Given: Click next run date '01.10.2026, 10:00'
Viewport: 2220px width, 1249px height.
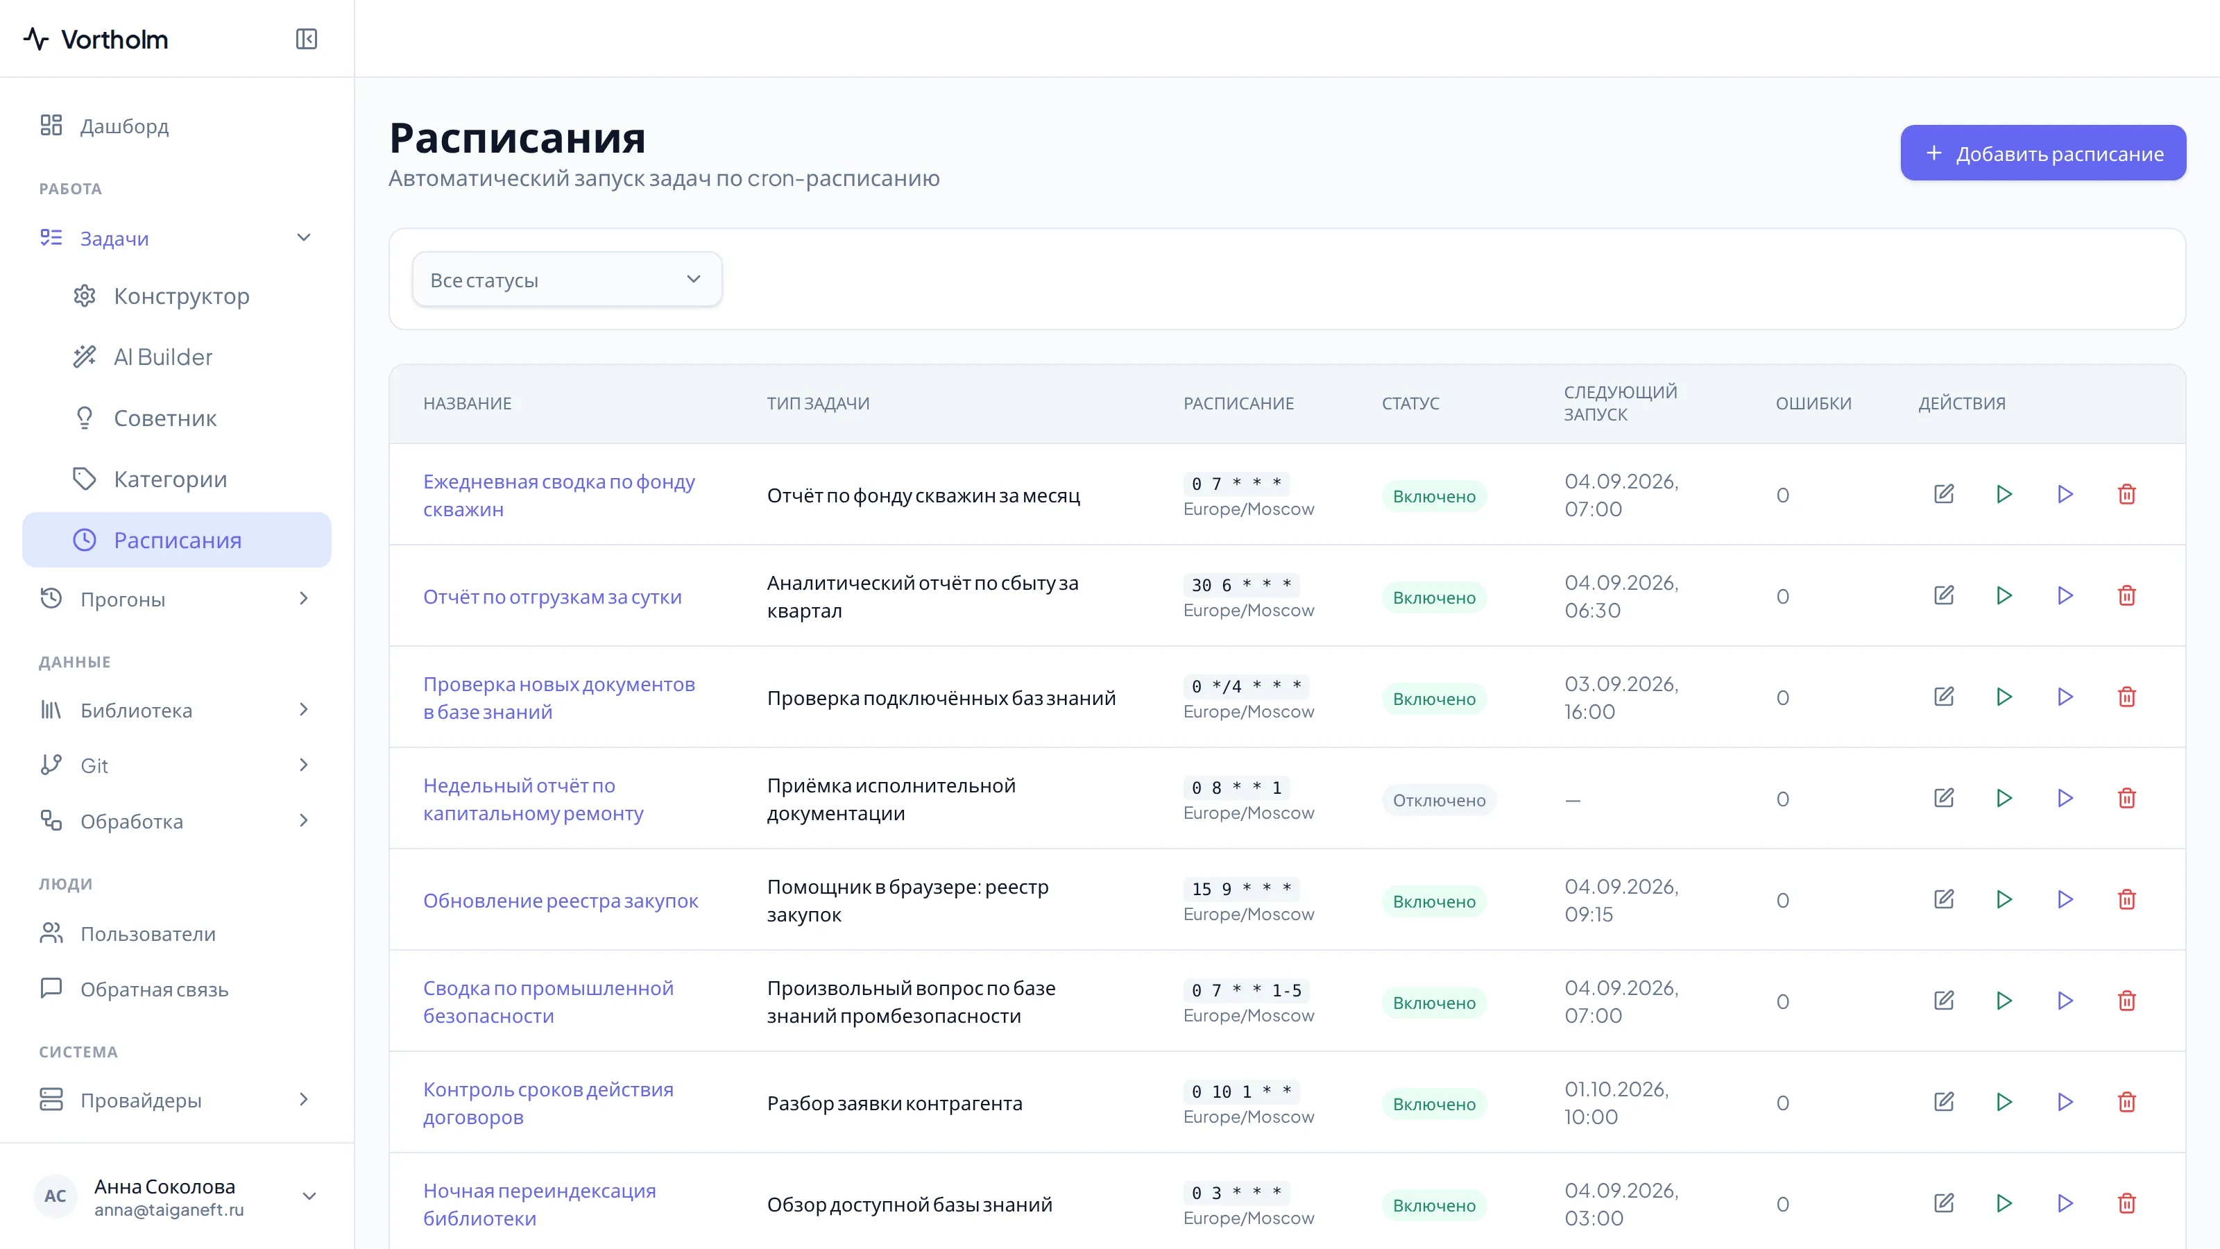Looking at the screenshot, I should click(1616, 1103).
